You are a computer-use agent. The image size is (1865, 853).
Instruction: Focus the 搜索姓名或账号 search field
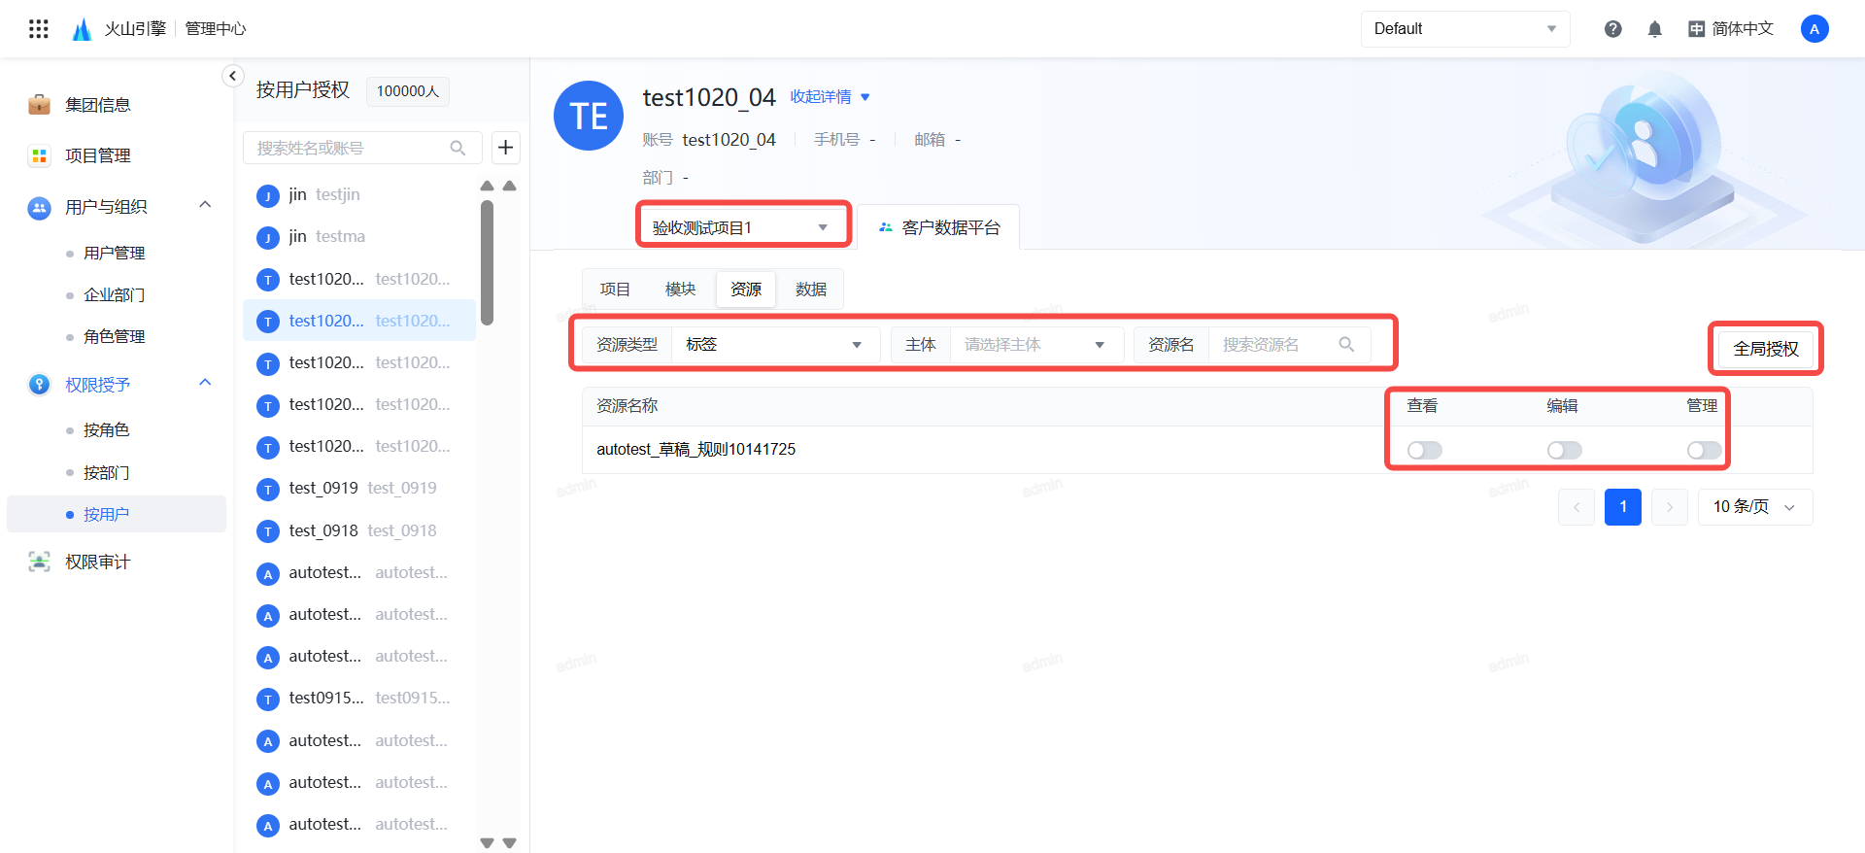tap(362, 148)
